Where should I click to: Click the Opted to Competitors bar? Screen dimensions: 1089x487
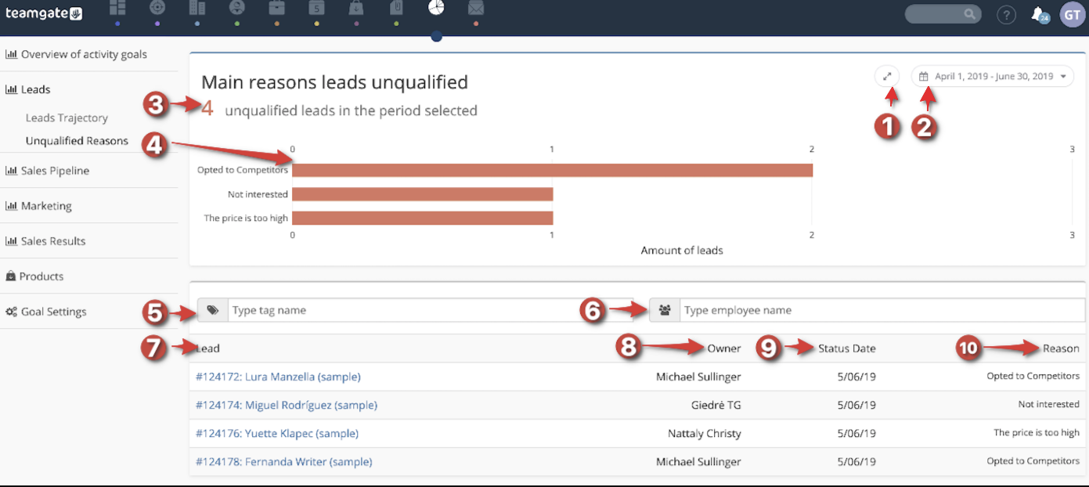pos(552,170)
